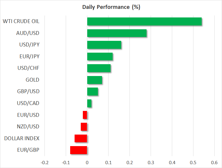Image resolution: width=222 pixels, height=168 pixels.
Task: Select the AUD/USD green bar
Action: [117, 33]
